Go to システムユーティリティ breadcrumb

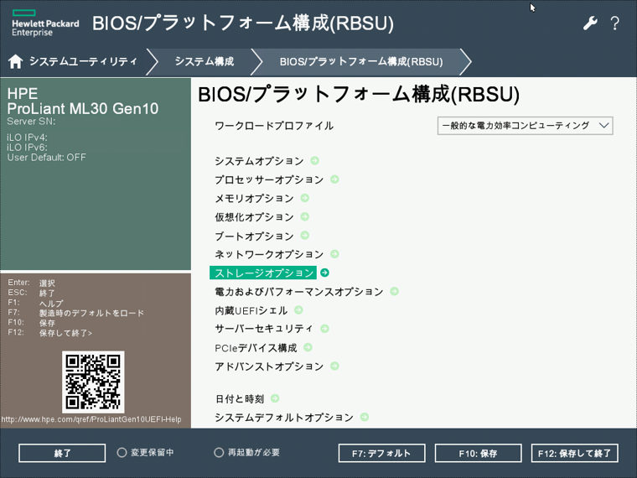click(x=83, y=61)
